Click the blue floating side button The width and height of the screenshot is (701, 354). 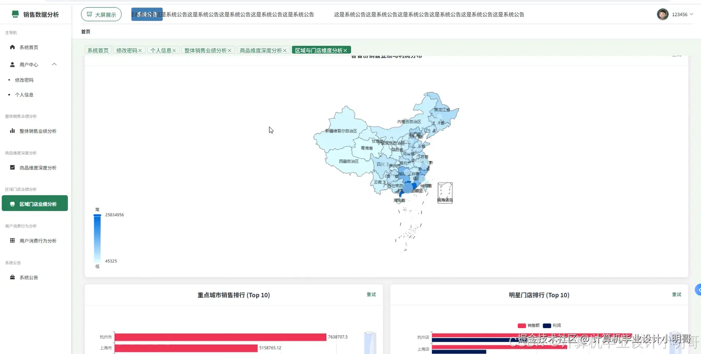click(x=698, y=290)
